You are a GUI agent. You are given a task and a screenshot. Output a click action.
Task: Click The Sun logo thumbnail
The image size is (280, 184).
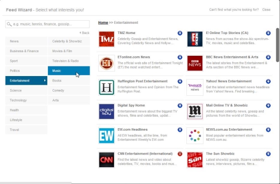tap(195, 160)
